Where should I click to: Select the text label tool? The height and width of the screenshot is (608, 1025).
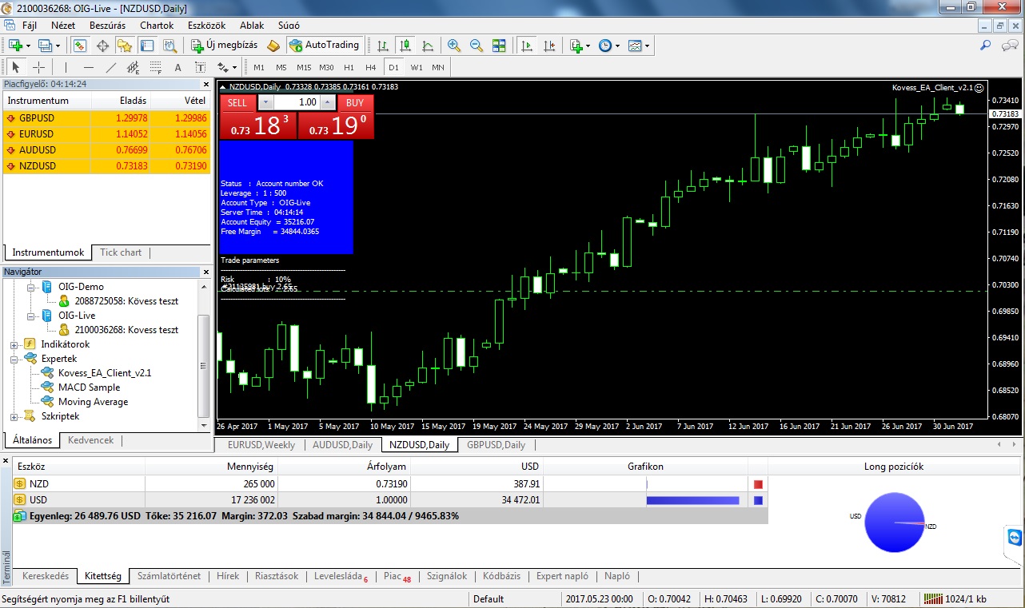coord(177,67)
